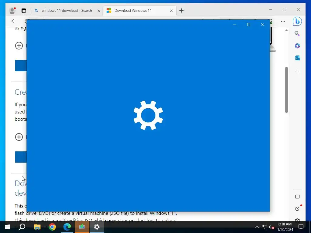
Task: Close the Edge browser window
Action: [x=299, y=9]
